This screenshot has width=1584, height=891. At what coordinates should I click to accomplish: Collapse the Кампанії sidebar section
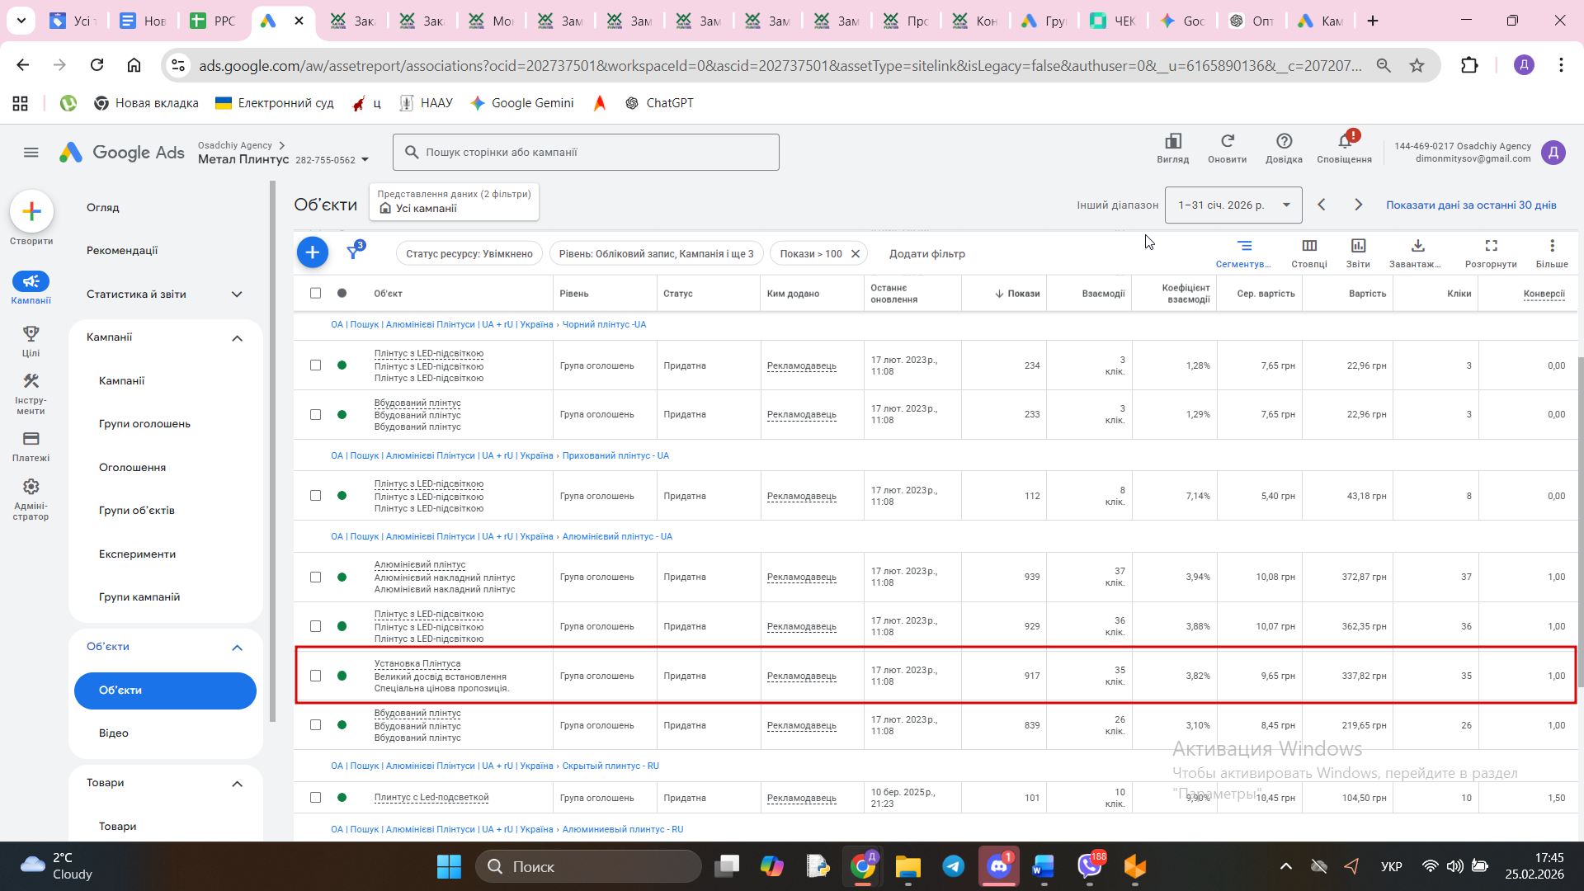[x=237, y=338]
